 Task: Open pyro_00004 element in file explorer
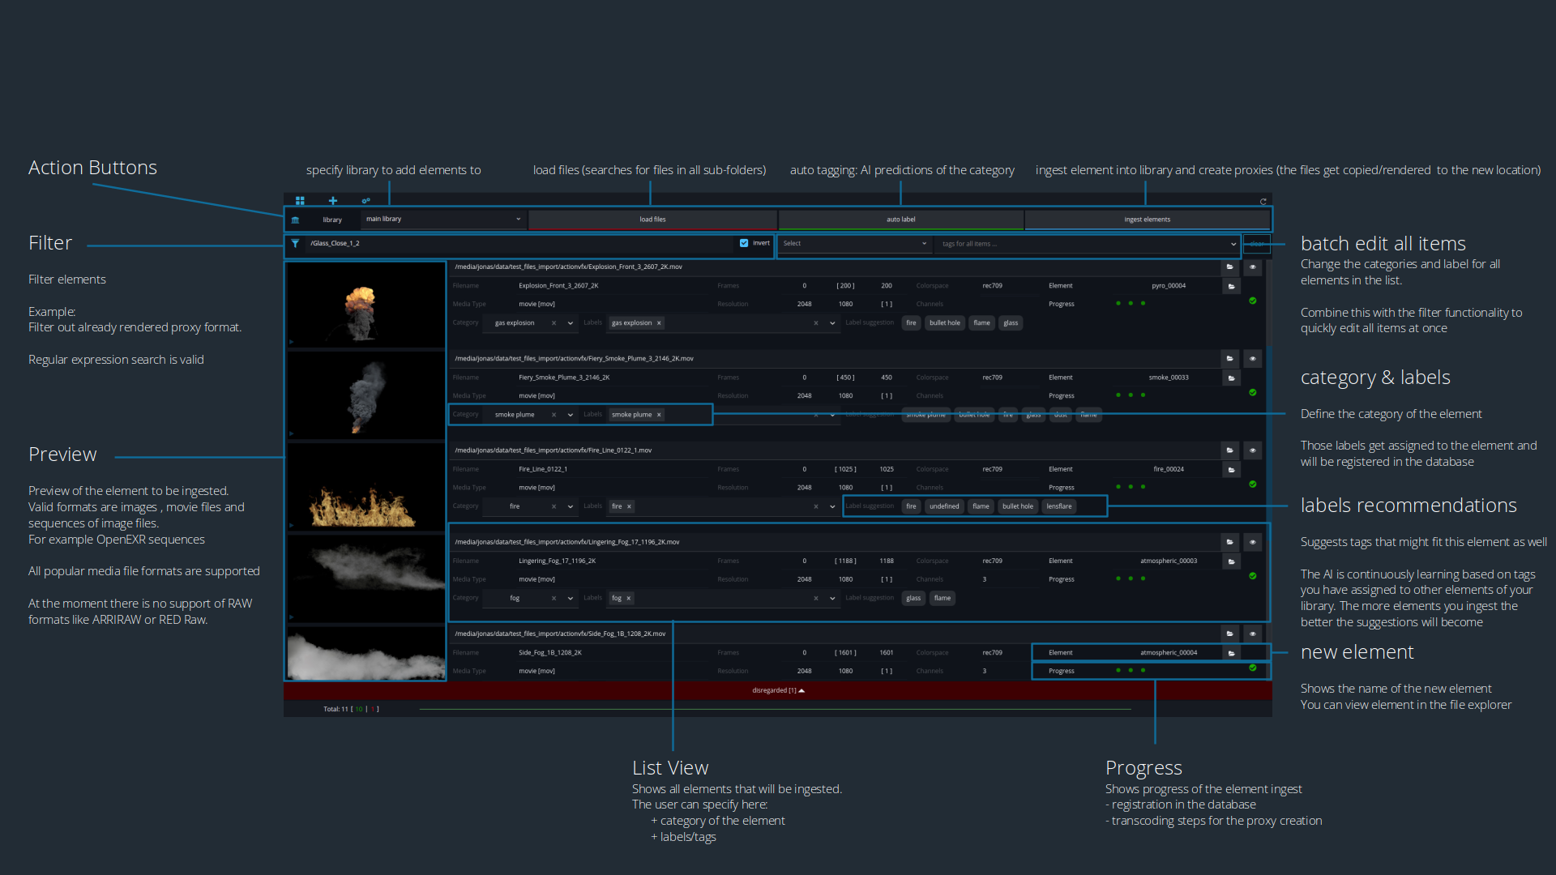point(1231,286)
